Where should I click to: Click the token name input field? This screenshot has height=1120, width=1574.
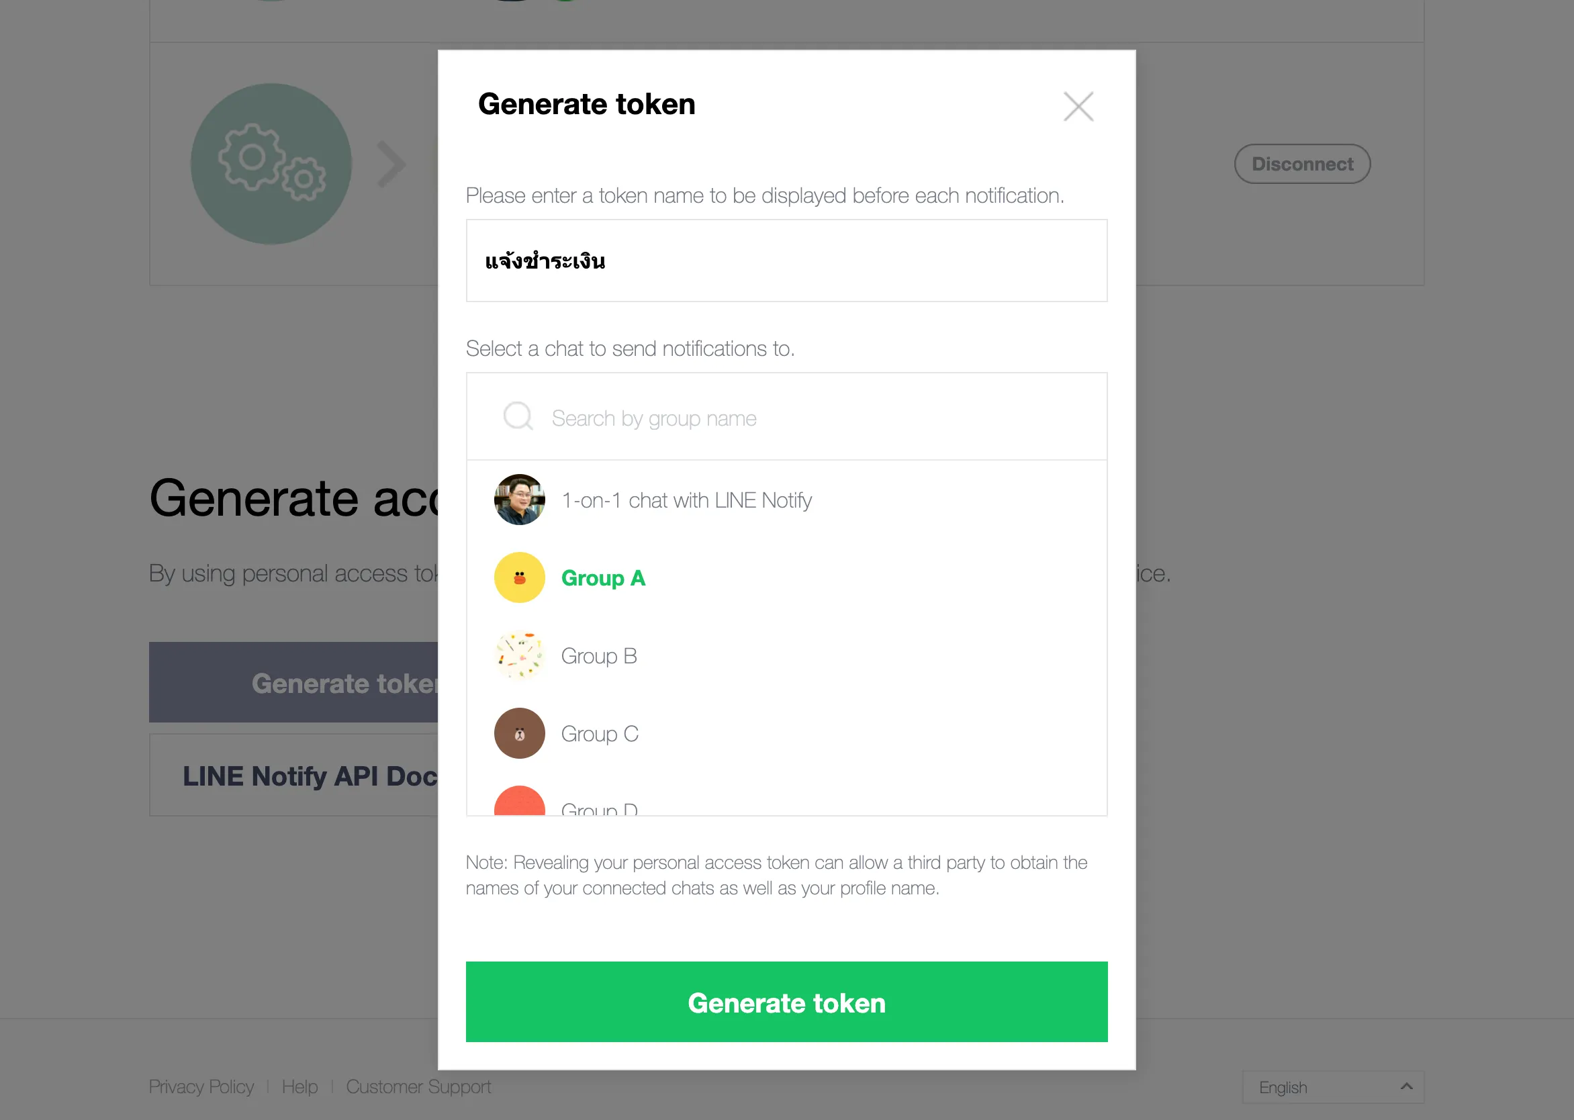coord(786,261)
